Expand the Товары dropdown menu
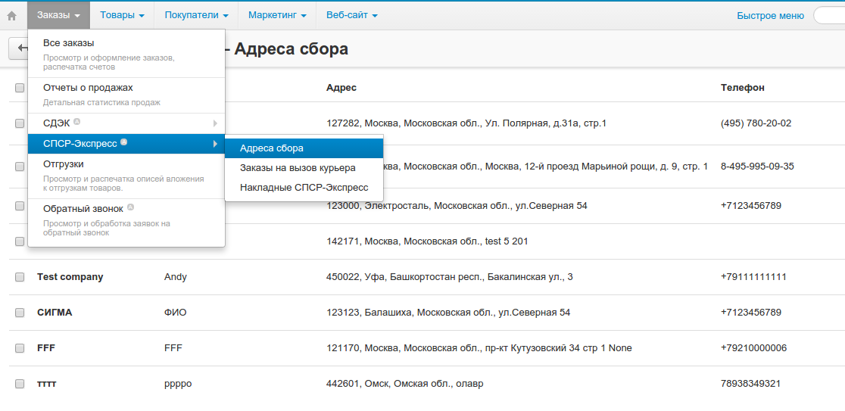 click(x=122, y=15)
